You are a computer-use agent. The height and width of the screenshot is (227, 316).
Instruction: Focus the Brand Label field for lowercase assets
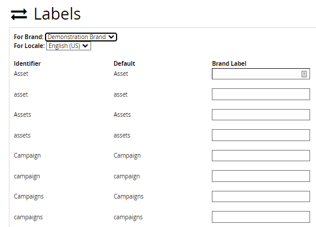tap(261, 135)
